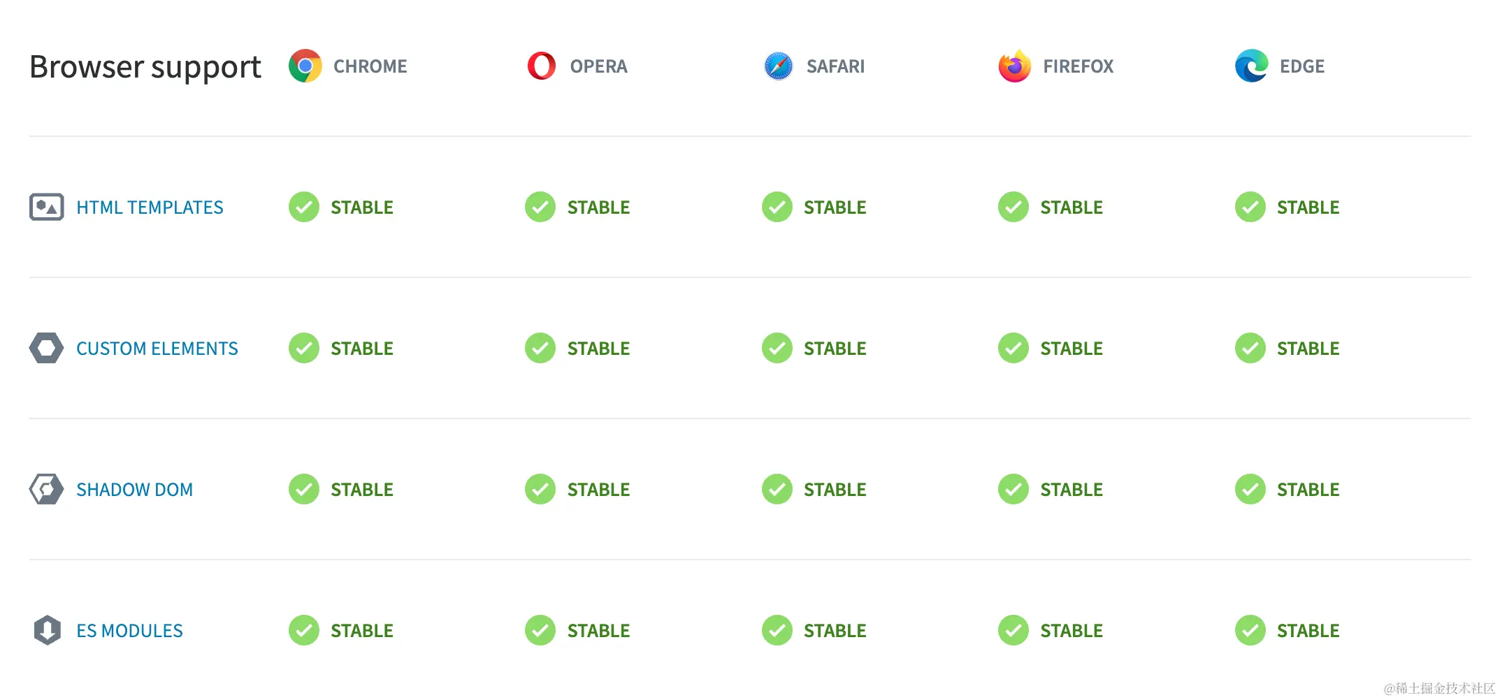This screenshot has width=1500, height=700.
Task: Click the ES Modules download-shield icon
Action: (47, 631)
